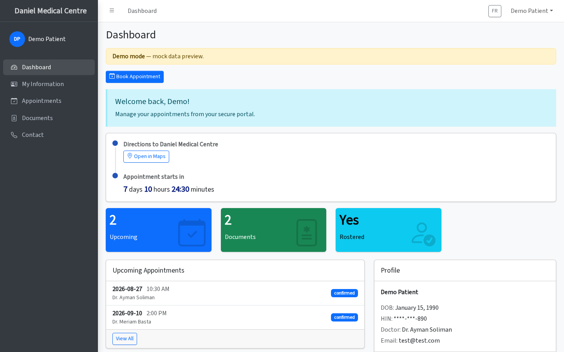This screenshot has height=352, width=564.
Task: Click the Yes Rostered stat card
Action: (x=389, y=230)
